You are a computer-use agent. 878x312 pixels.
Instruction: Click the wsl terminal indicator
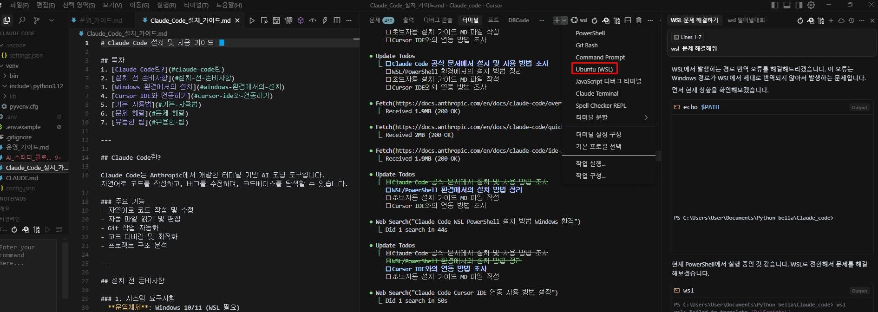[579, 20]
